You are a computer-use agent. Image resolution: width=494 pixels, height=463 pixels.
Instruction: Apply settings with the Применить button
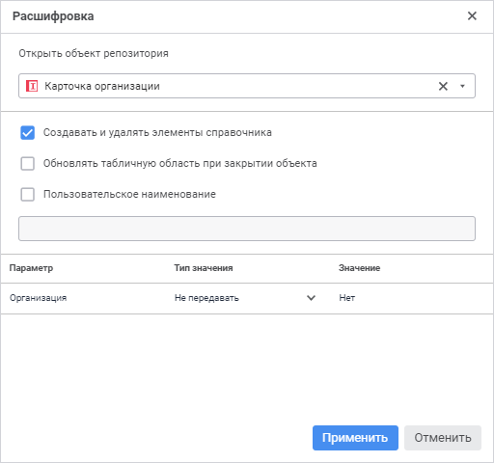tap(355, 438)
